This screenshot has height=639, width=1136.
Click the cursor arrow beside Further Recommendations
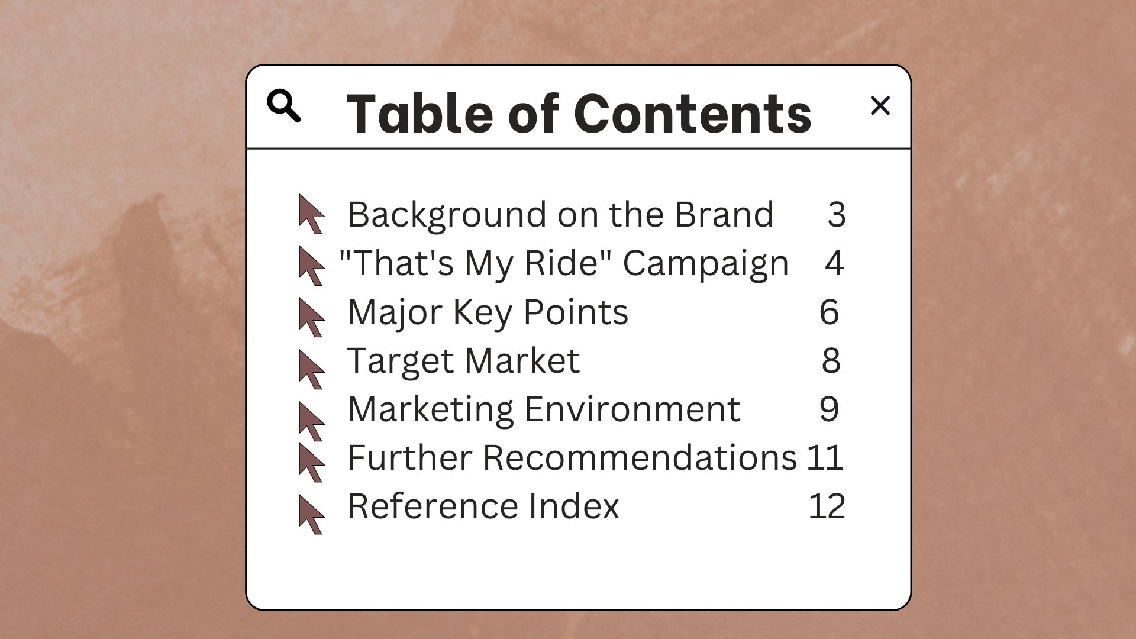[311, 462]
